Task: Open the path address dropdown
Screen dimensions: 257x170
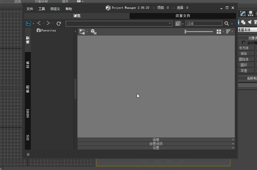Action: tap(170, 24)
